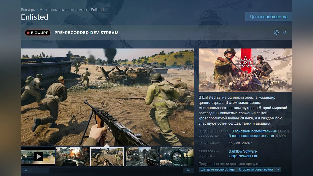313x176 pixels.
Task: Click the PRE-RECORDED DEV STREAM title
Action: coord(87,33)
